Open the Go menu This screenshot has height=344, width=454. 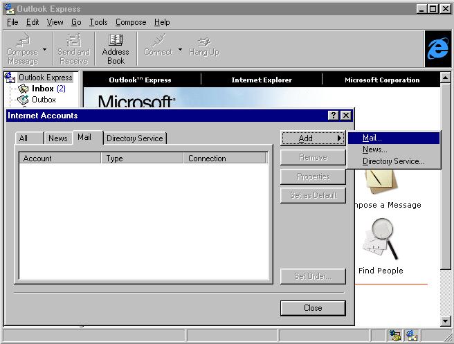pos(76,22)
